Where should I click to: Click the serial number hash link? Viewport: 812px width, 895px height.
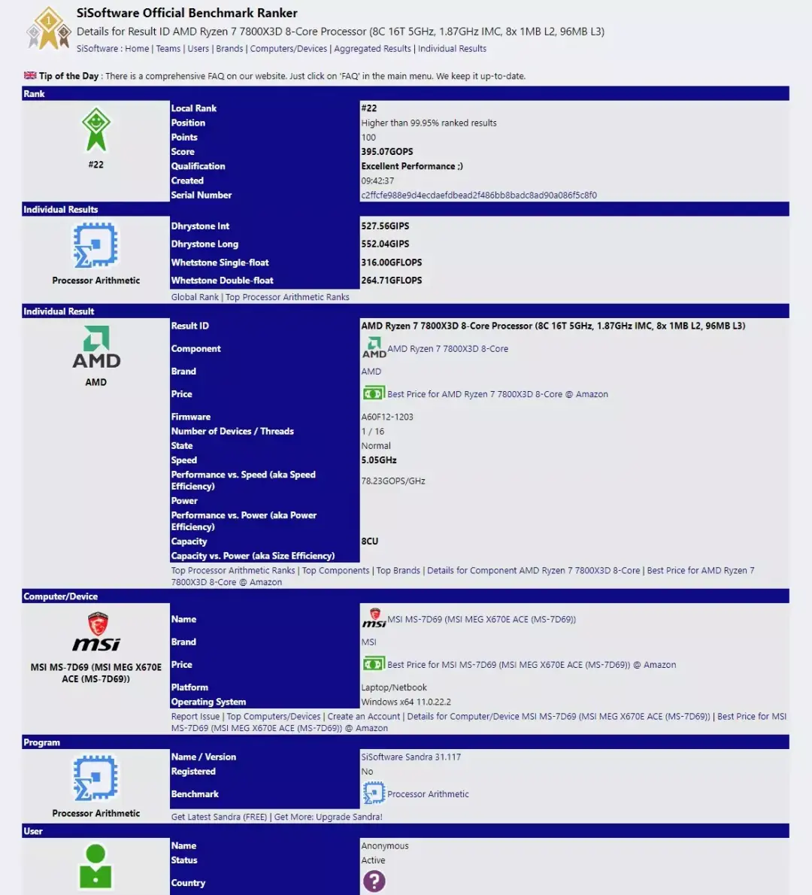point(479,196)
